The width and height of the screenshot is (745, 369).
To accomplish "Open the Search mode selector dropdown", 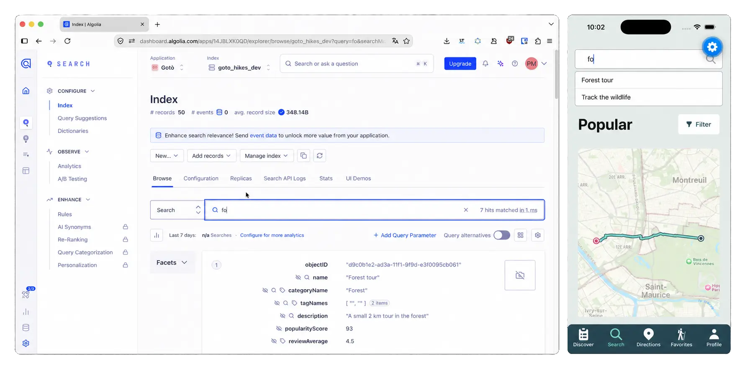I will tap(177, 210).
